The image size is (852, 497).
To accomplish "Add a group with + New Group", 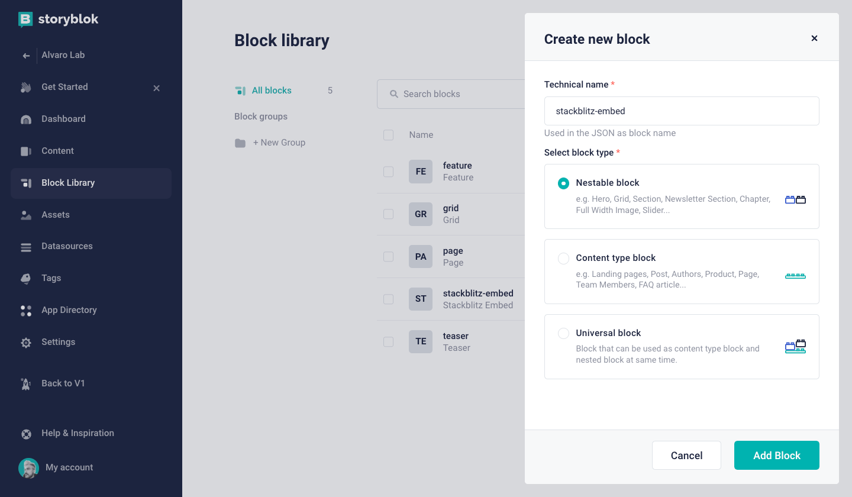I will point(279,143).
